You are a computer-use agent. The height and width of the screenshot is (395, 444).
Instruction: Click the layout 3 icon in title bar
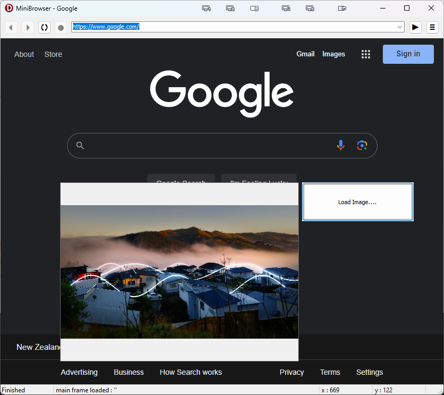click(254, 8)
